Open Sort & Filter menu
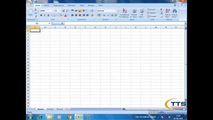Image resolution: width=213 pixels, height=120 pixels. (x=168, y=13)
